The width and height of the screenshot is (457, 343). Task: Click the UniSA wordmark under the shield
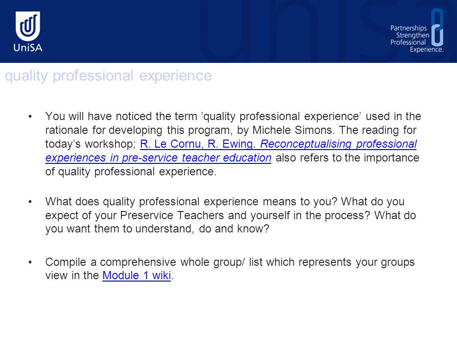28,48
